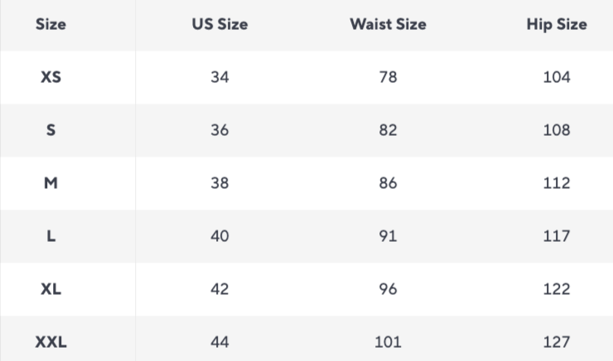Select the XXL size row label
613x361 pixels.
tap(51, 342)
